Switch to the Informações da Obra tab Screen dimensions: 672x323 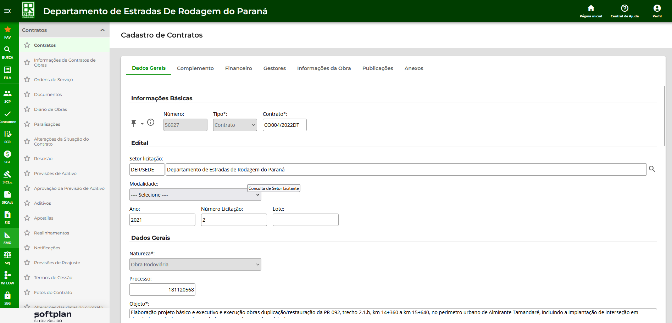click(324, 68)
